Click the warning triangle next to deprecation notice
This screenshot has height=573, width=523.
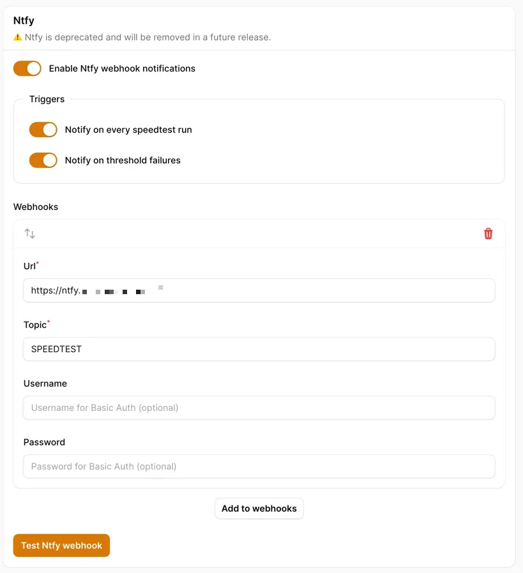[17, 37]
